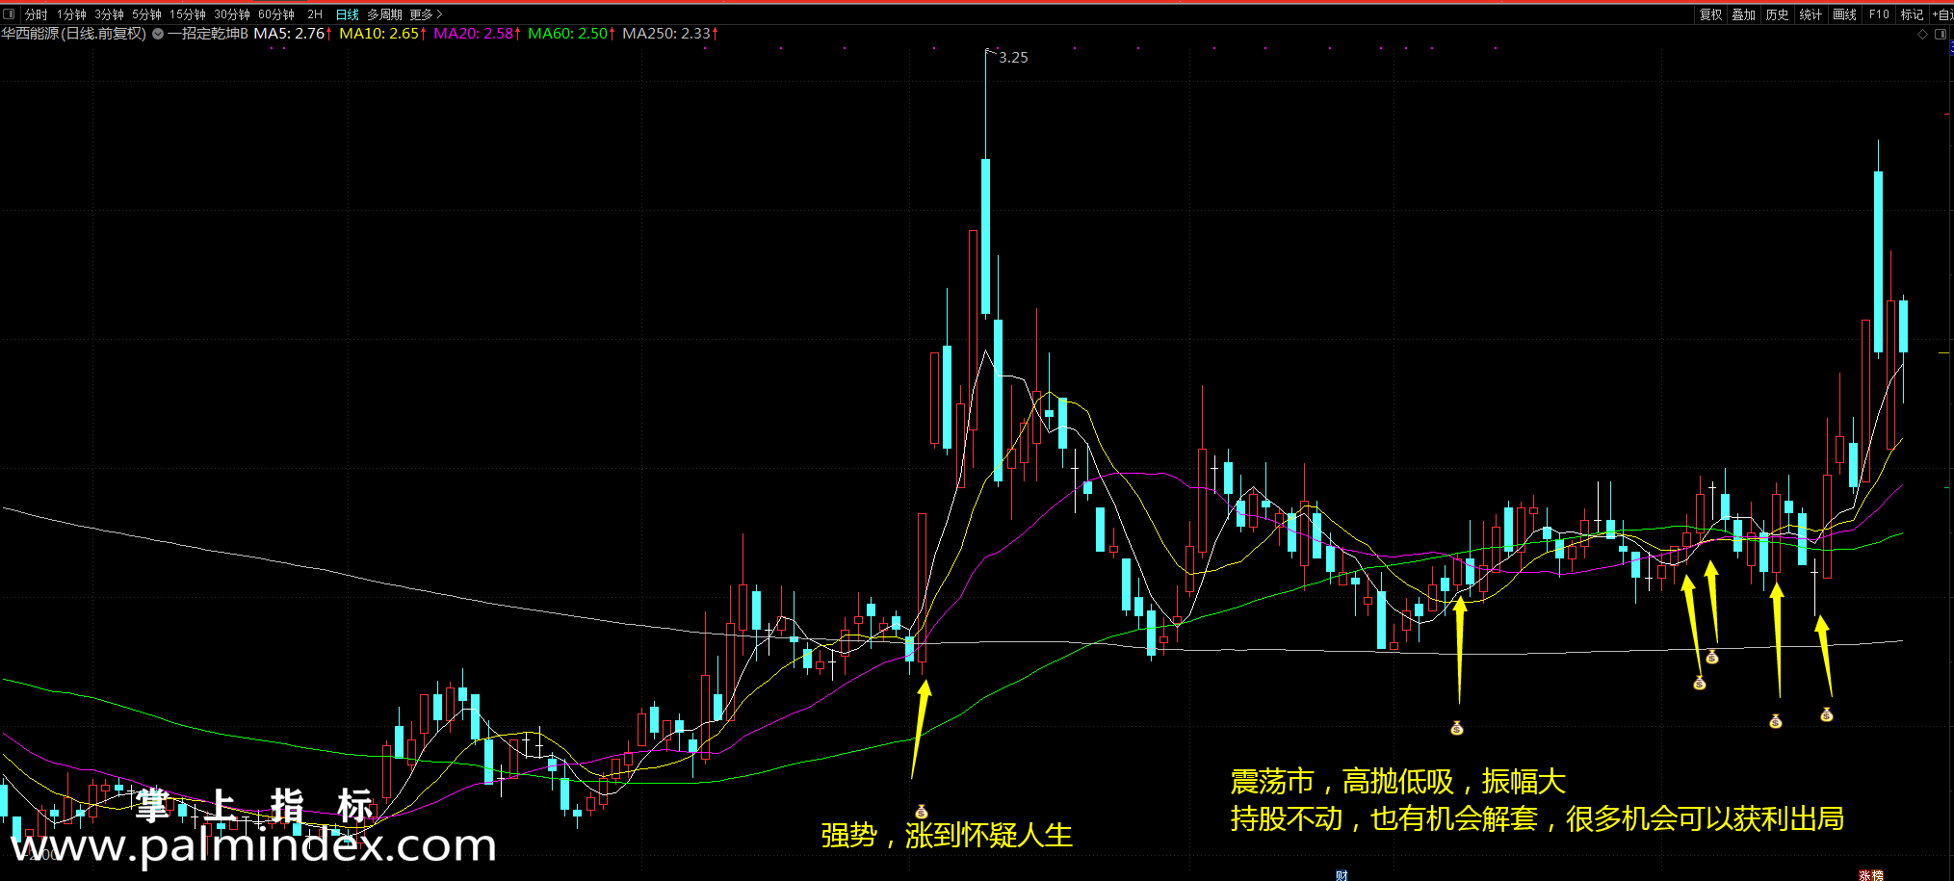This screenshot has width=1954, height=881.
Task: Click the 3.25 peak price label
Action: coord(1013,58)
